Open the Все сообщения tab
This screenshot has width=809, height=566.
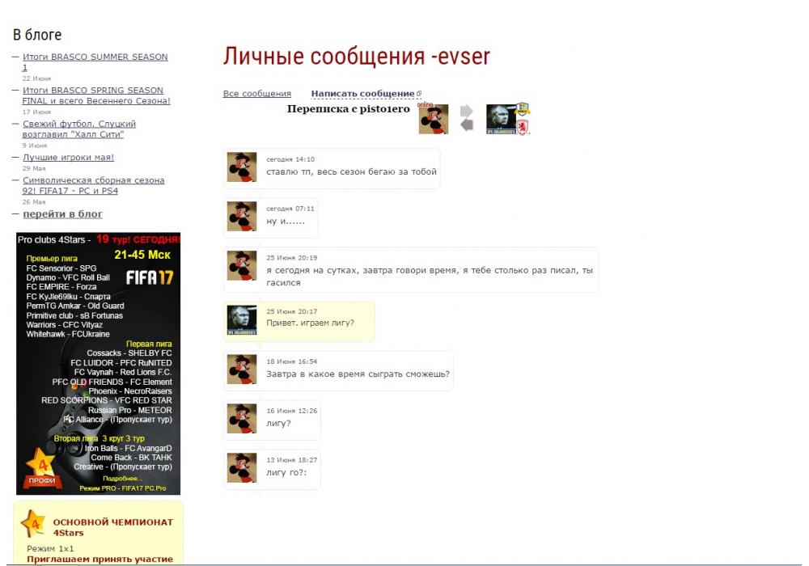click(256, 94)
